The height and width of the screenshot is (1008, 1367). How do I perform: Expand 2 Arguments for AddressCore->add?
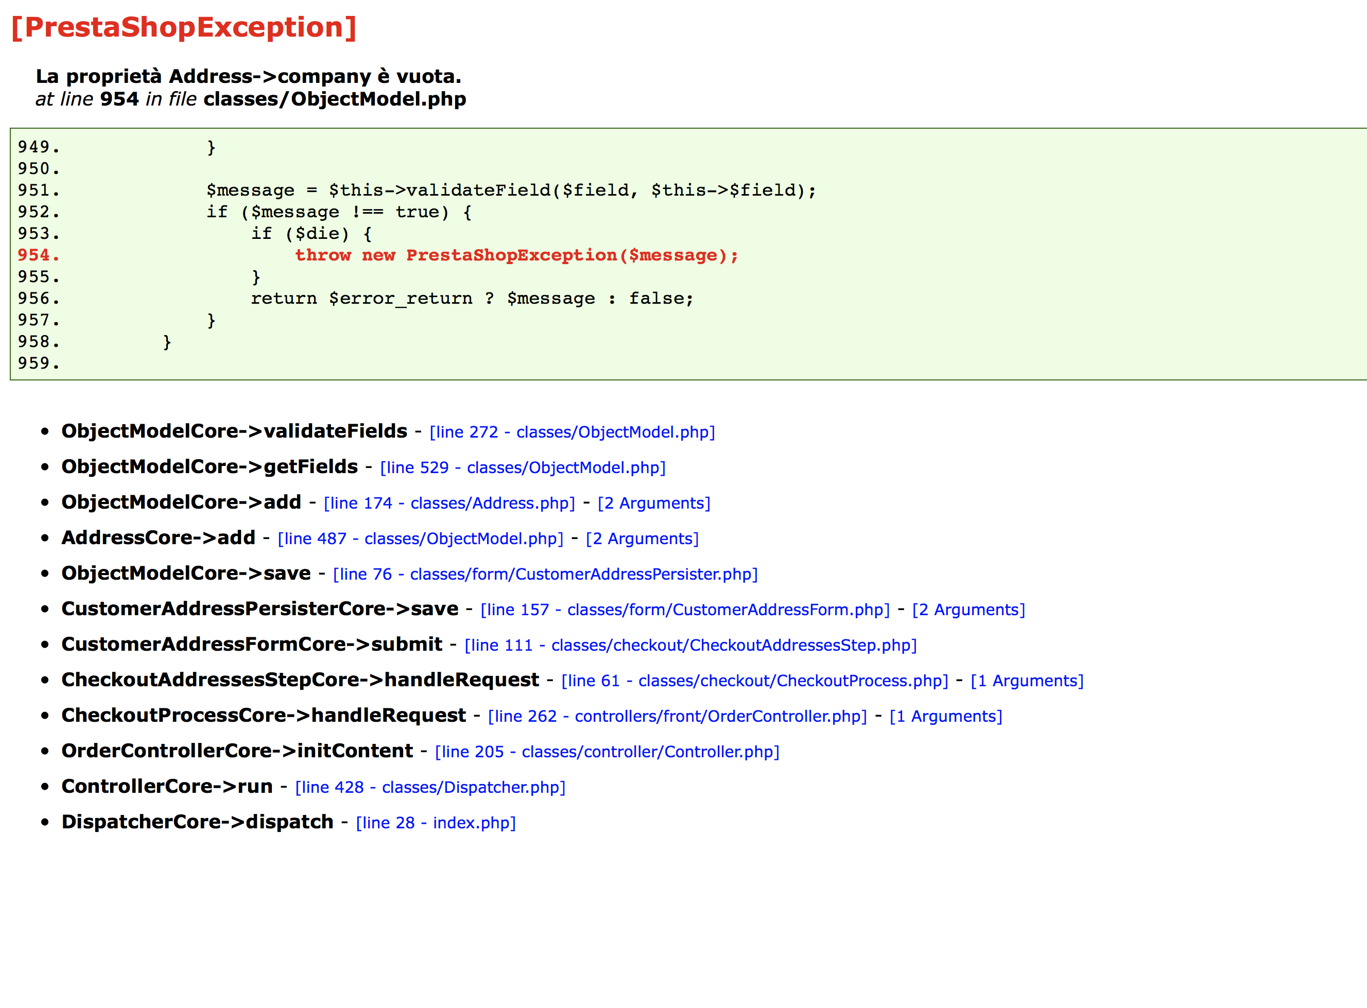[x=642, y=538]
